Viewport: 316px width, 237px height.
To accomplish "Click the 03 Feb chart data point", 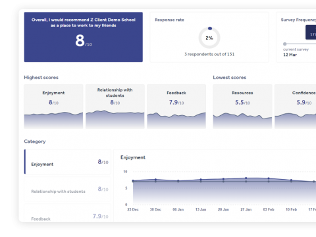I will coord(269,178).
